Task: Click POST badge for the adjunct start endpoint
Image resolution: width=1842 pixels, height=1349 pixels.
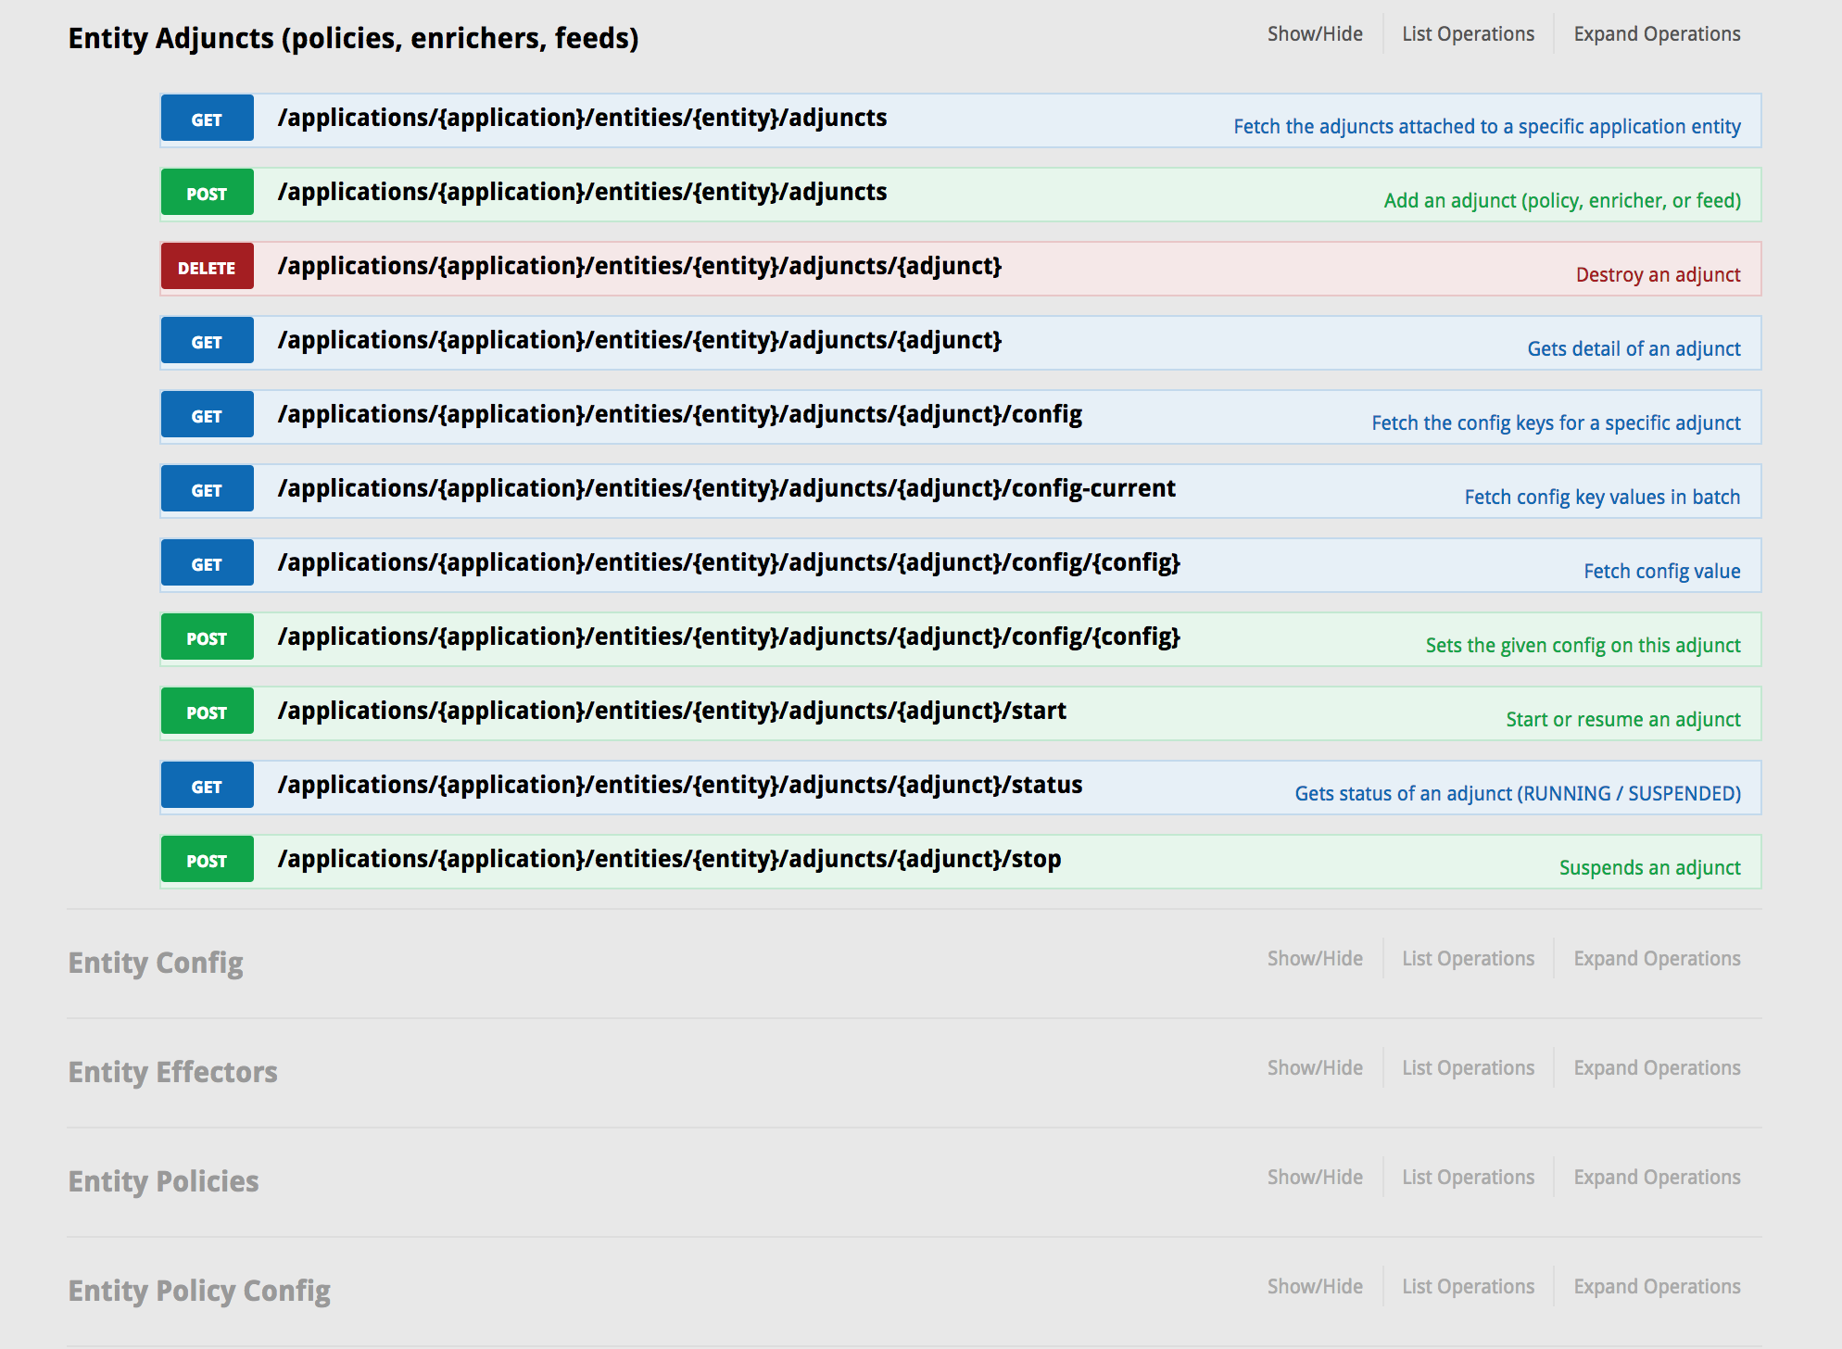Action: tap(207, 712)
